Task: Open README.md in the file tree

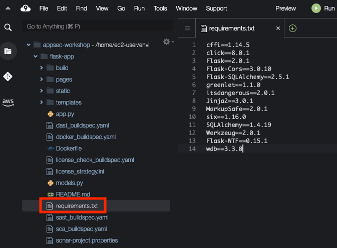Action: pyautogui.click(x=73, y=194)
